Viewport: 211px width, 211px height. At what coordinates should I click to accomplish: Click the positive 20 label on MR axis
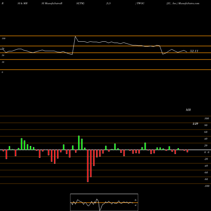click(206, 146)
